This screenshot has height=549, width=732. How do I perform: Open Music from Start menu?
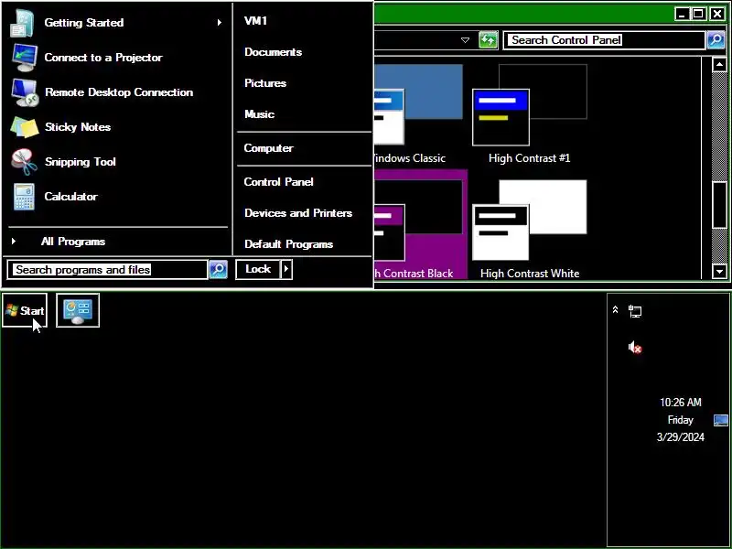click(x=259, y=113)
